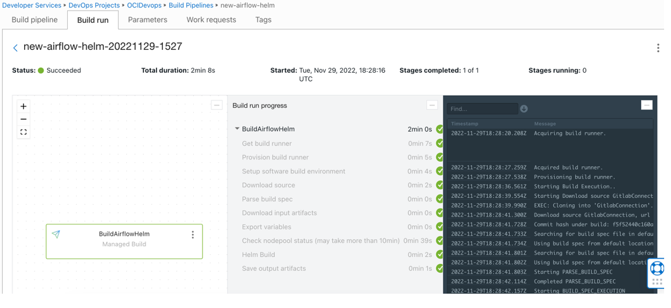The image size is (671, 308).
Task: Open the help lifebuoy widget
Action: coord(657,268)
